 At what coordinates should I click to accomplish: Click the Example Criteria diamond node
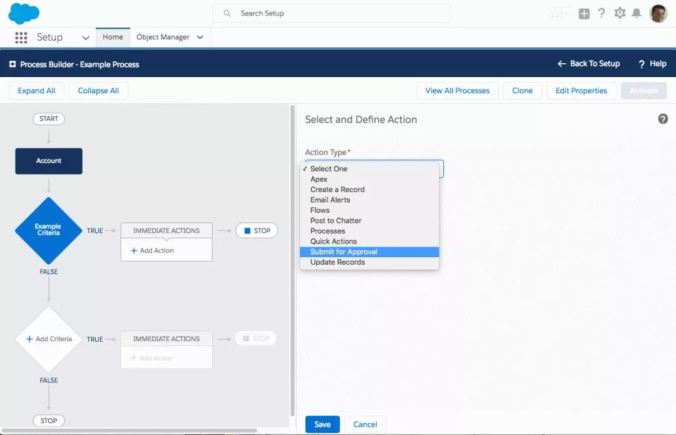point(48,230)
